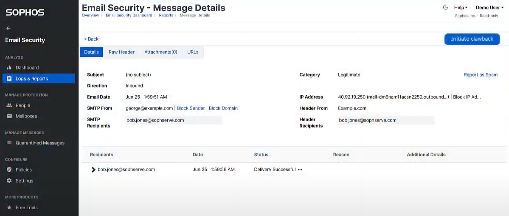Open Quarantined Messages in the sidebar
The height and width of the screenshot is (216, 509).
[x=39, y=143]
